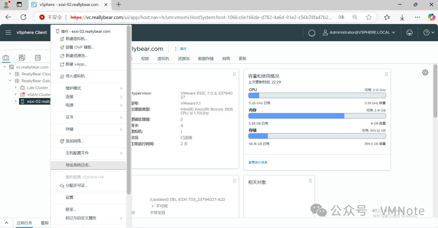Viewport: 438px width, 228px height.
Task: Collapse the ReallyBear-Data datacenter node
Action: [x=10, y=81]
